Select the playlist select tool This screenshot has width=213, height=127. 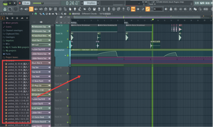point(59,14)
